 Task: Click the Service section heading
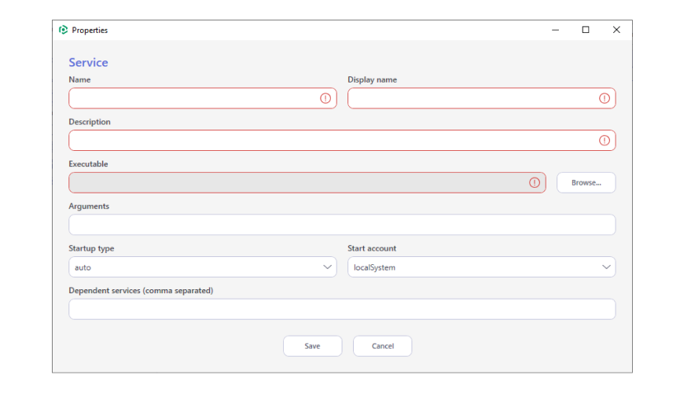click(x=88, y=62)
